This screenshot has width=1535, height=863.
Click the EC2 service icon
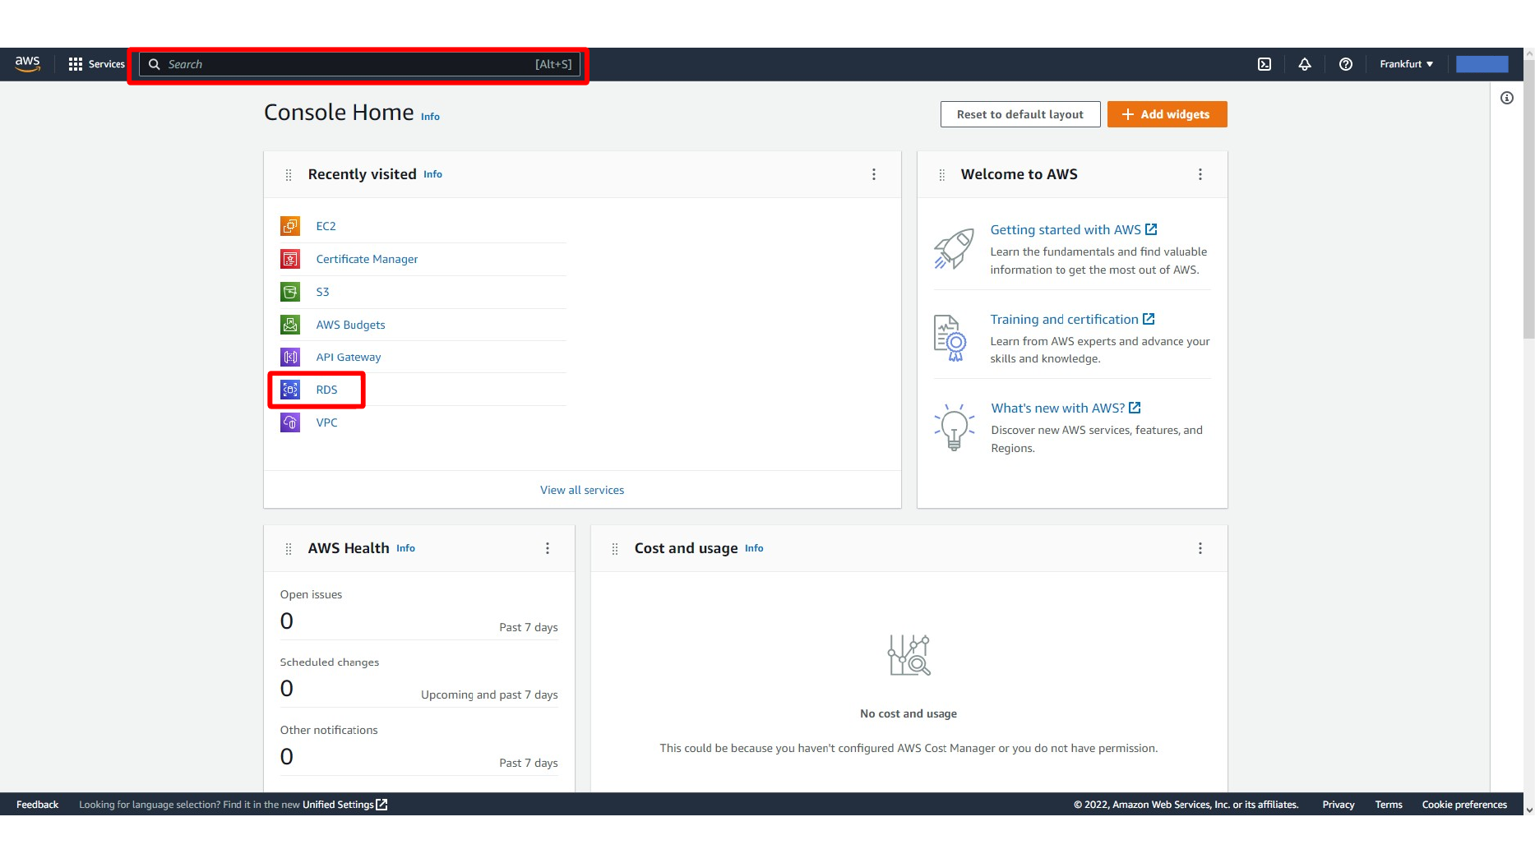290,226
